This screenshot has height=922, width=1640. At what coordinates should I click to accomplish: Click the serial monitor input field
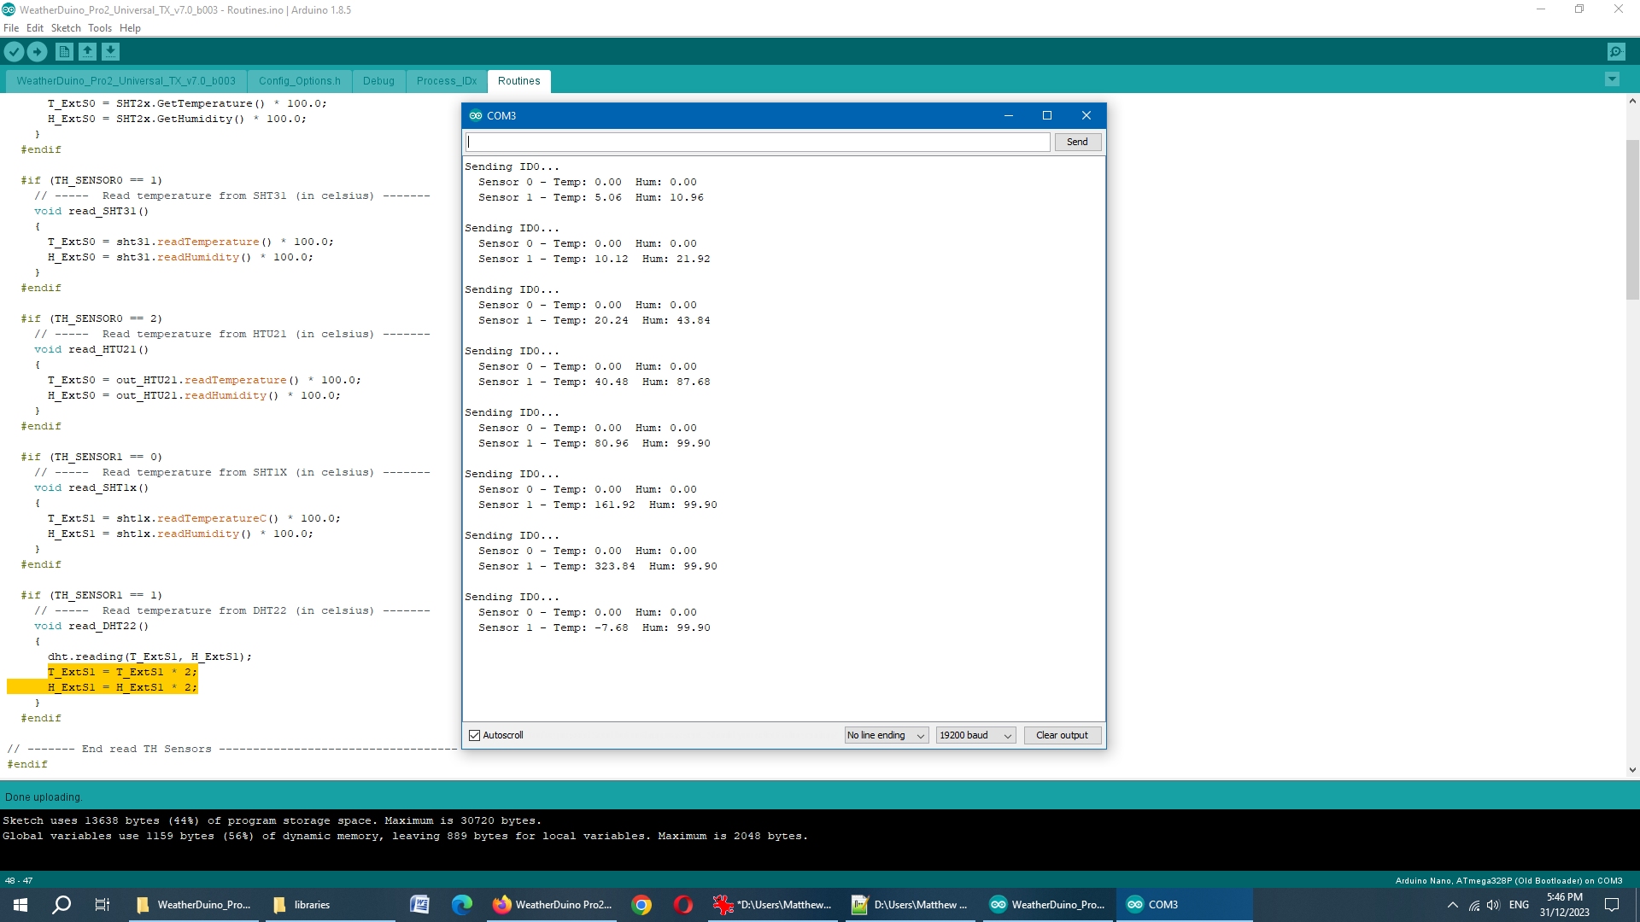coord(758,142)
